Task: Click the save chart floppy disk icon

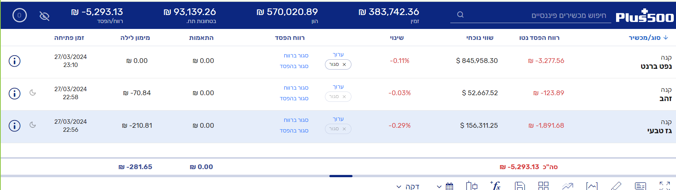Action: click(519, 186)
